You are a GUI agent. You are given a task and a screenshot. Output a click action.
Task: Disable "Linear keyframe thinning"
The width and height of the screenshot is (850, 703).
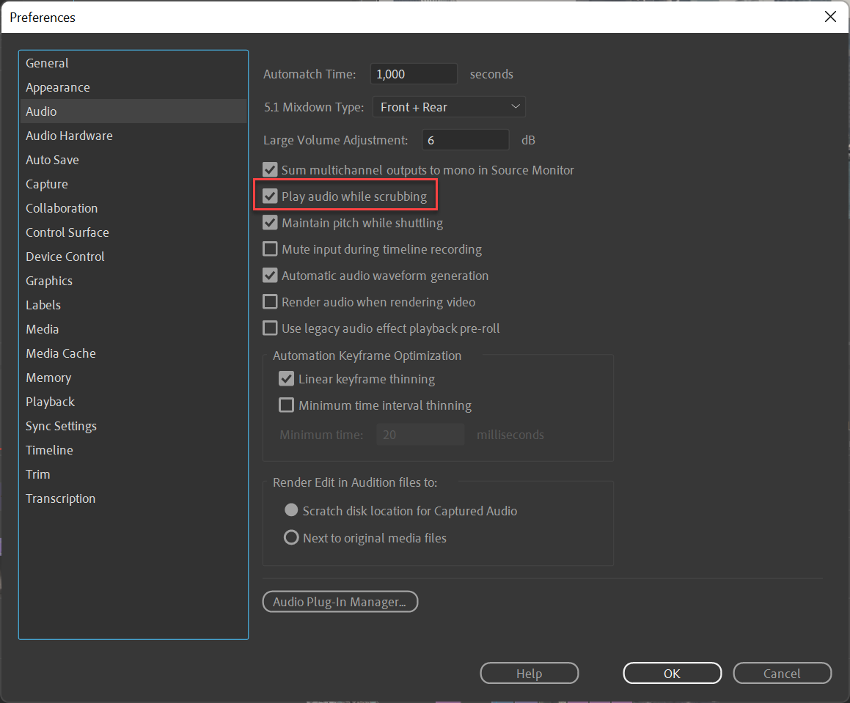point(286,378)
